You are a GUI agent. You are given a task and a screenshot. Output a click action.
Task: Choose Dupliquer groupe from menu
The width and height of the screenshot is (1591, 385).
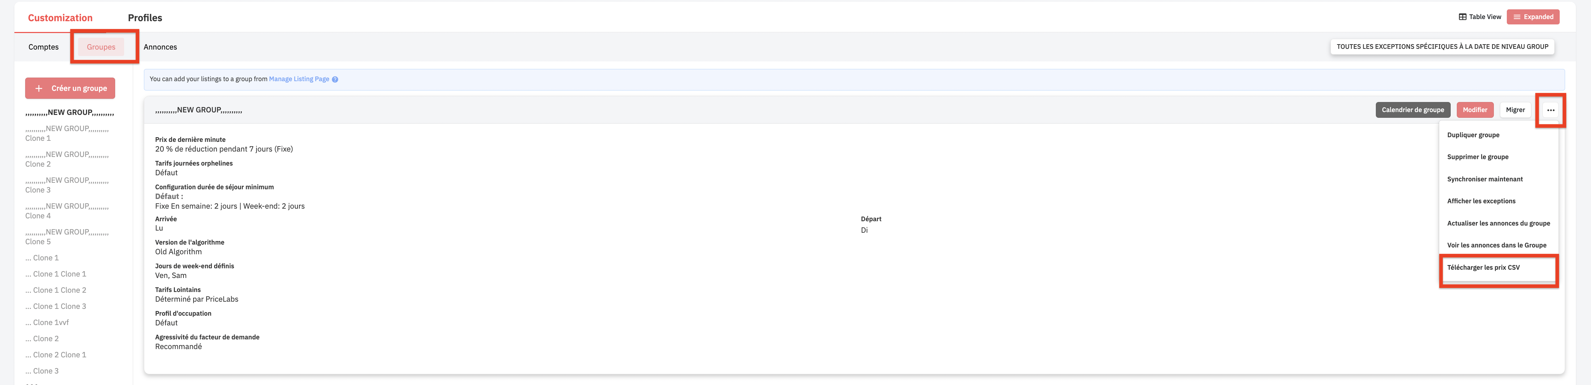pos(1472,135)
